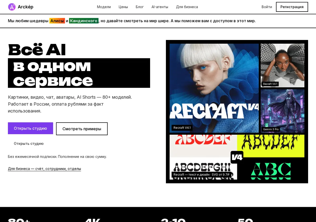316x222 pixels.
Task: Click the orange highlighted Алисы word
Action: (57, 21)
